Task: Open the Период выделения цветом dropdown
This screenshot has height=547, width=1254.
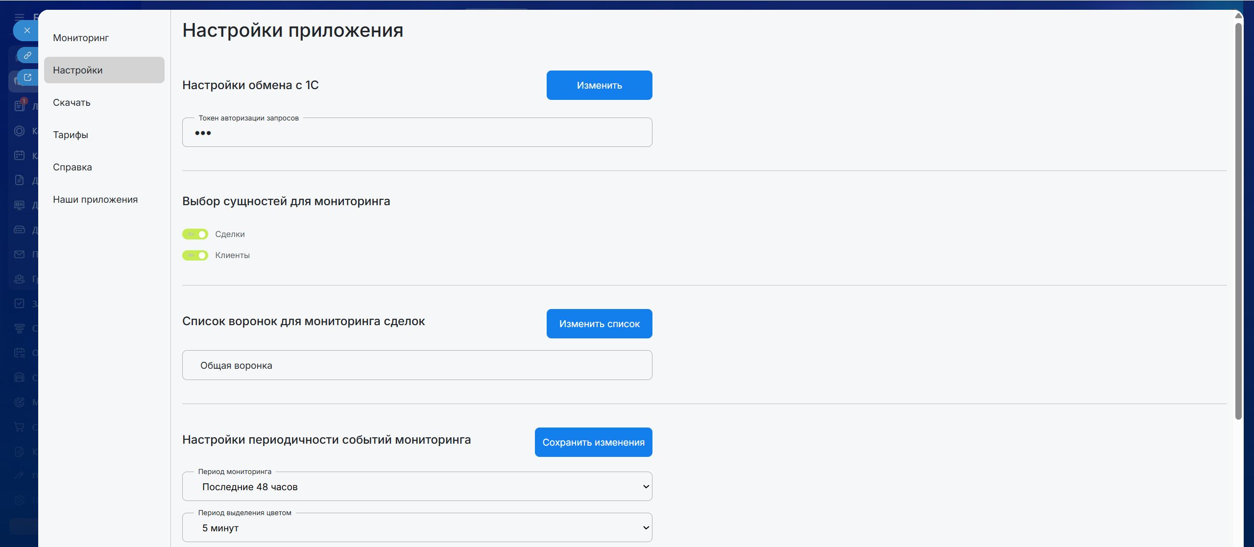Action: [x=417, y=528]
